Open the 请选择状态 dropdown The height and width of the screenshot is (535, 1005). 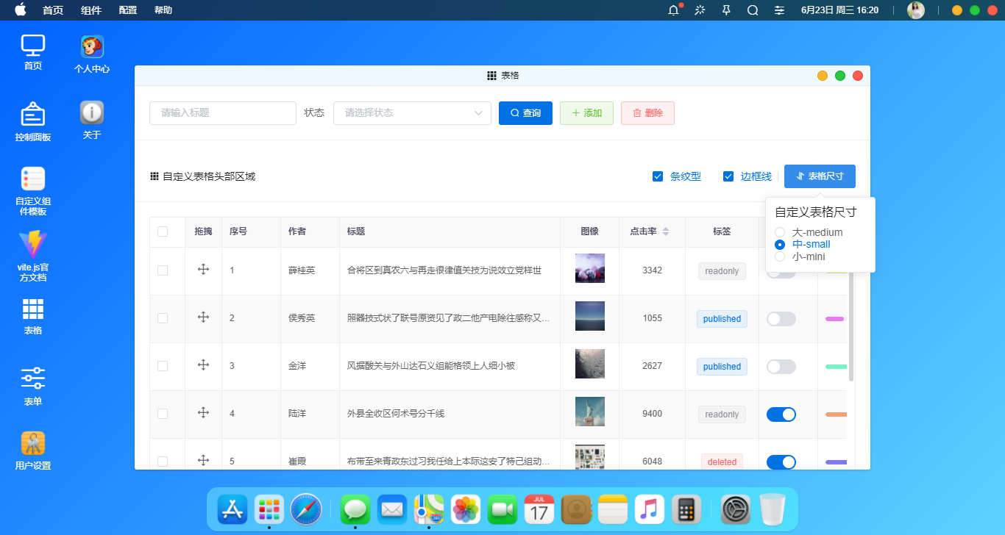coord(412,113)
